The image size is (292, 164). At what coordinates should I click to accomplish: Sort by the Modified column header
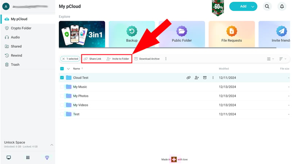click(224, 69)
